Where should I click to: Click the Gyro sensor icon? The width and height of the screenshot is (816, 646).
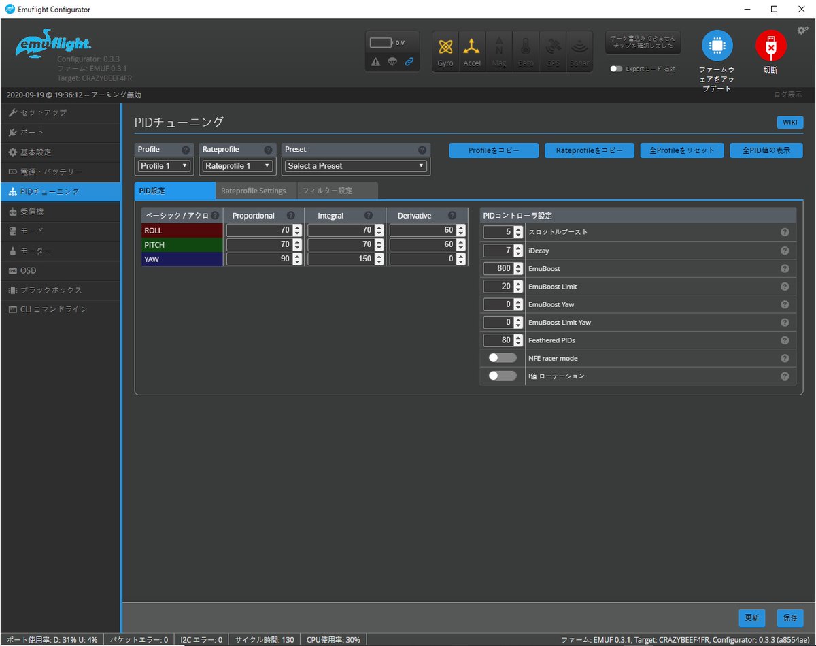[445, 51]
